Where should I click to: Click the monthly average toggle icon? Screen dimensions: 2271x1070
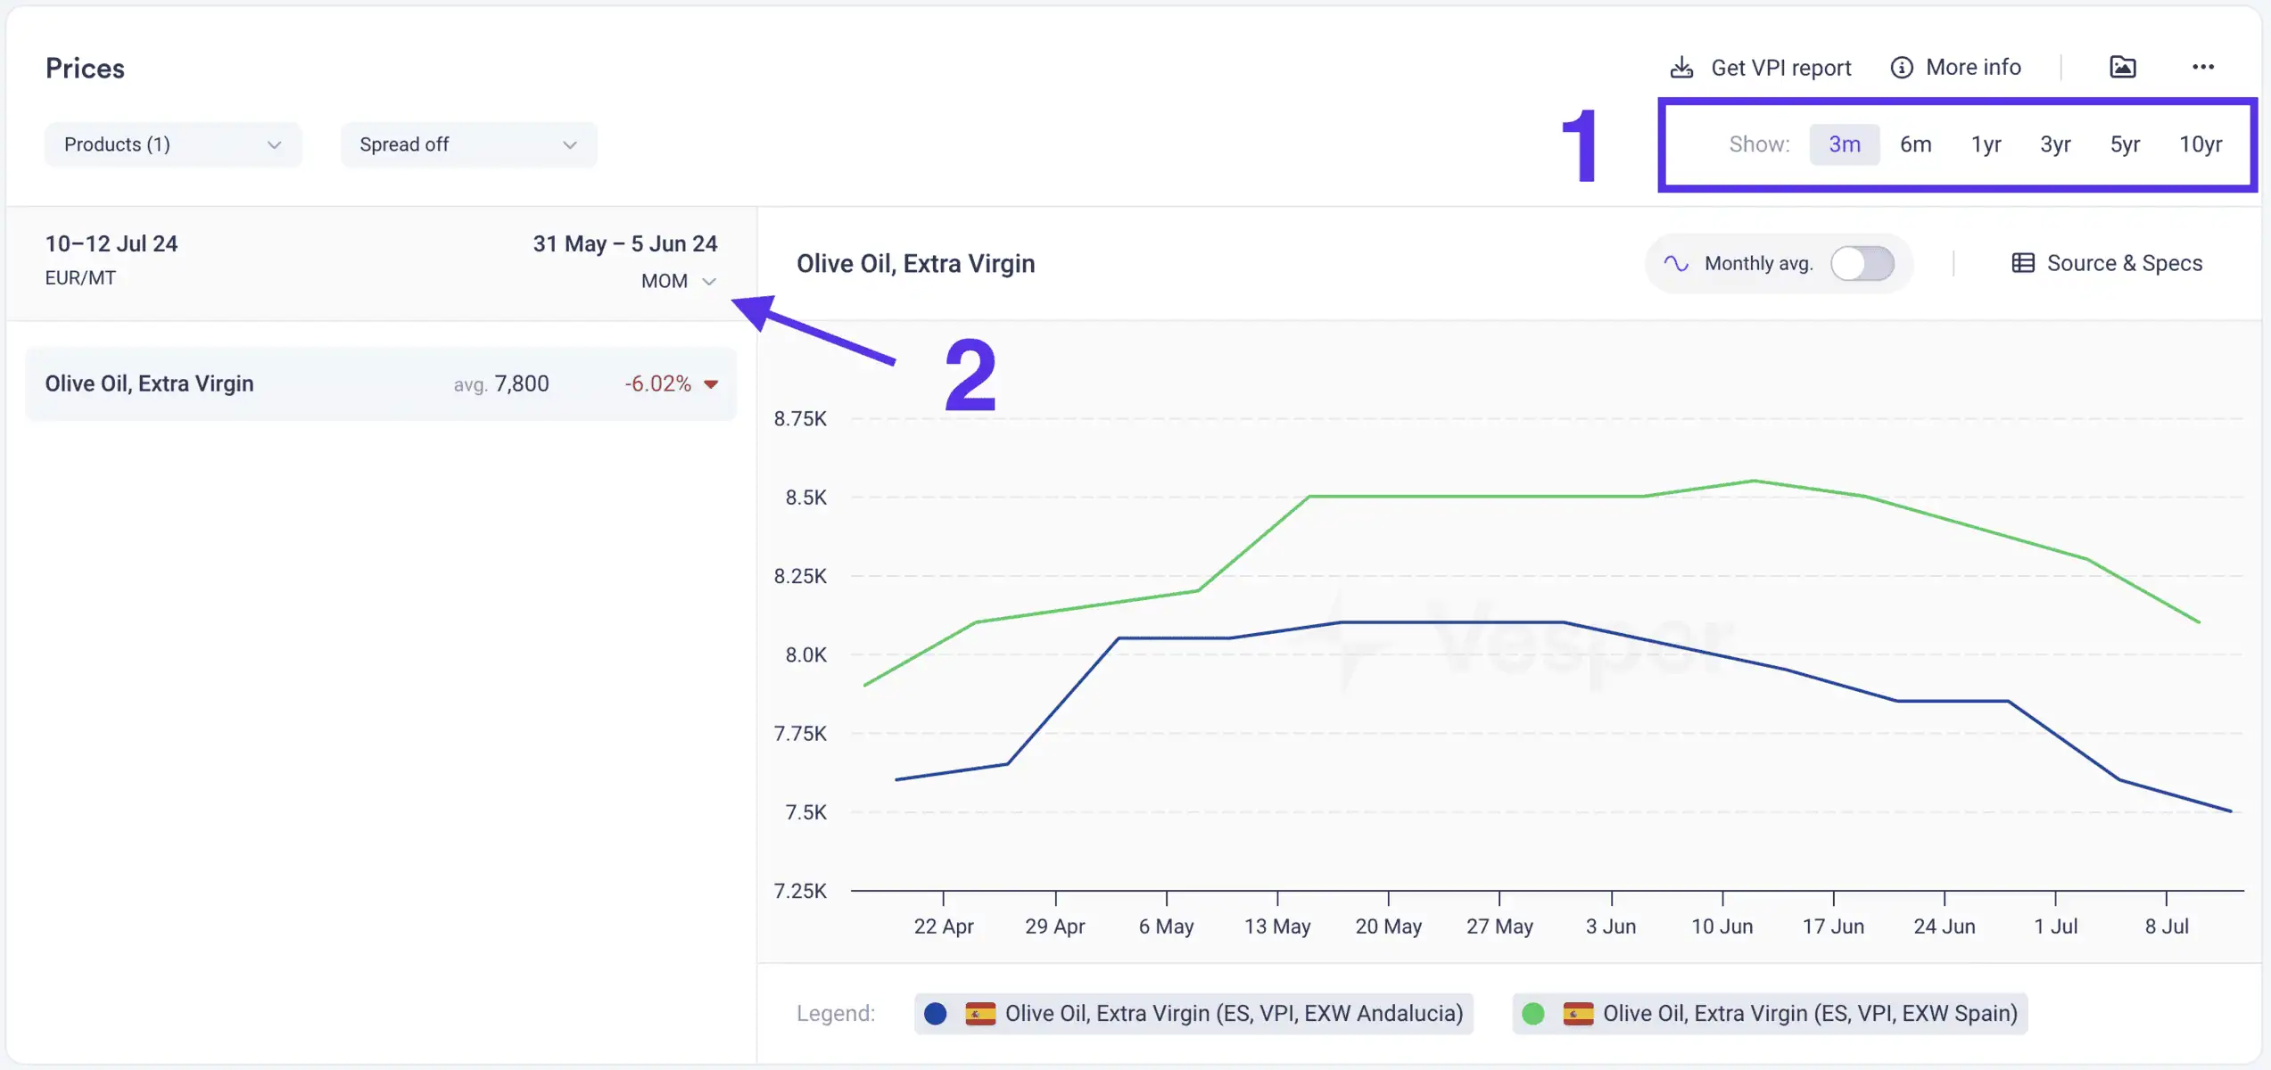tap(1862, 265)
